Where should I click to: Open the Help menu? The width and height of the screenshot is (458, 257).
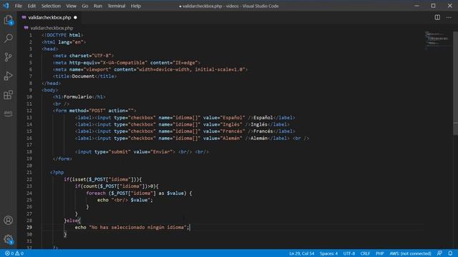(x=136, y=6)
